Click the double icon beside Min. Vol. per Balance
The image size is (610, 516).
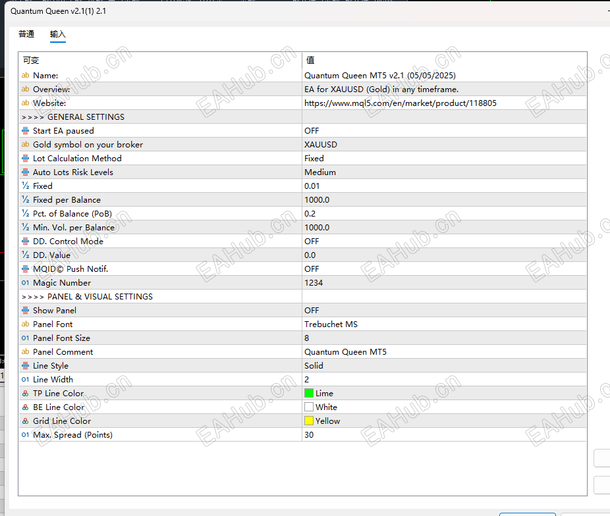point(25,227)
